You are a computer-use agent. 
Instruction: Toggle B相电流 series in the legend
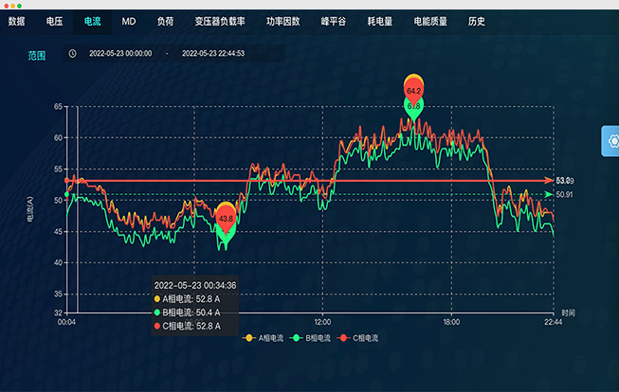pyautogui.click(x=309, y=337)
